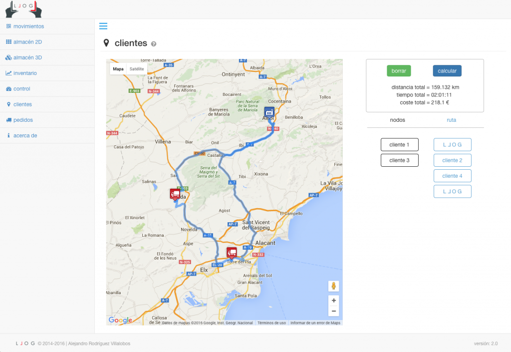
Task: Open help via the question mark icon
Action: [153, 44]
